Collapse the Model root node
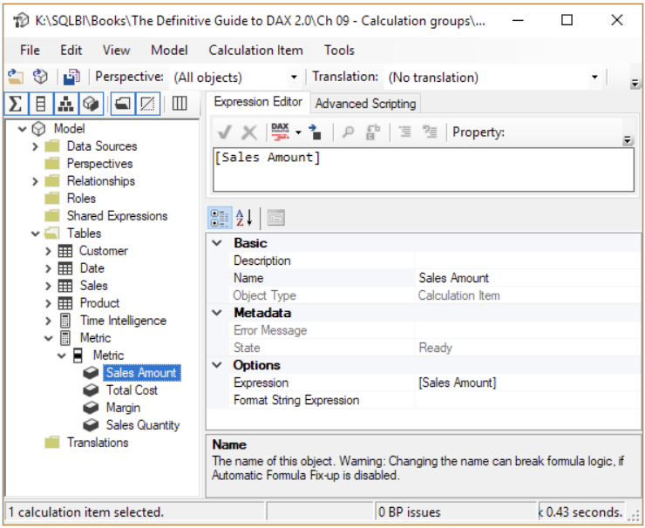 pos(22,129)
